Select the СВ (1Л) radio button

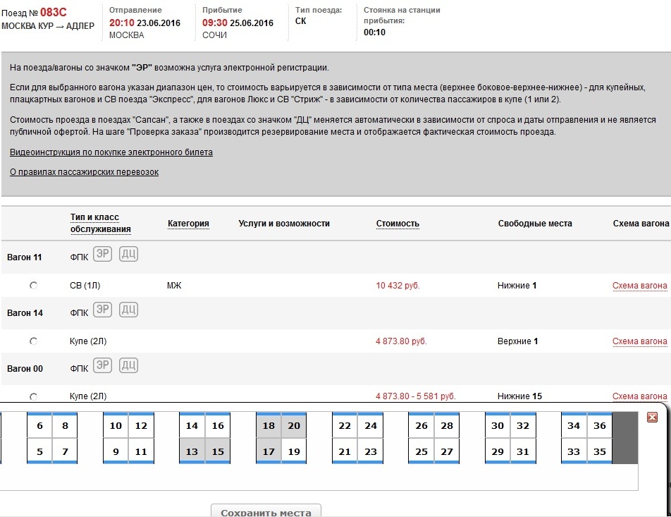[33, 286]
